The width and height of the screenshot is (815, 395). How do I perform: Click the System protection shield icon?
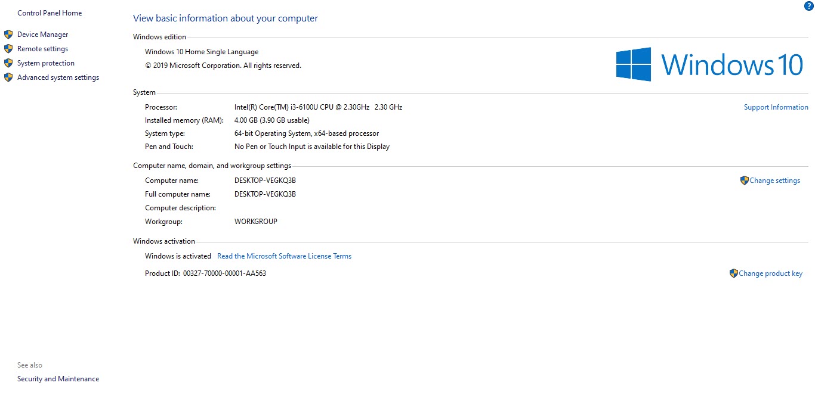point(8,63)
